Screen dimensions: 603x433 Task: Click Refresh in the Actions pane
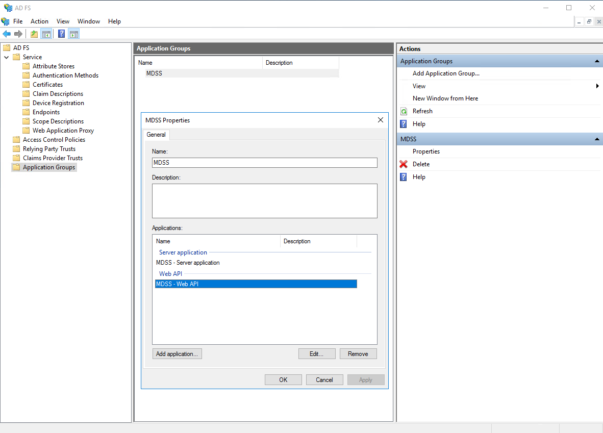422,111
